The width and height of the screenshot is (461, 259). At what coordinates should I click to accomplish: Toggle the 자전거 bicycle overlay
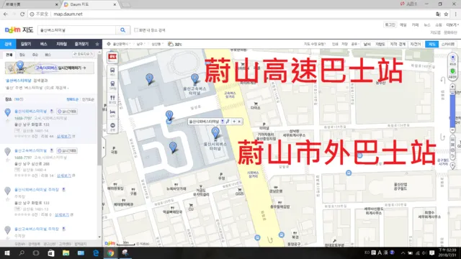coord(415,44)
